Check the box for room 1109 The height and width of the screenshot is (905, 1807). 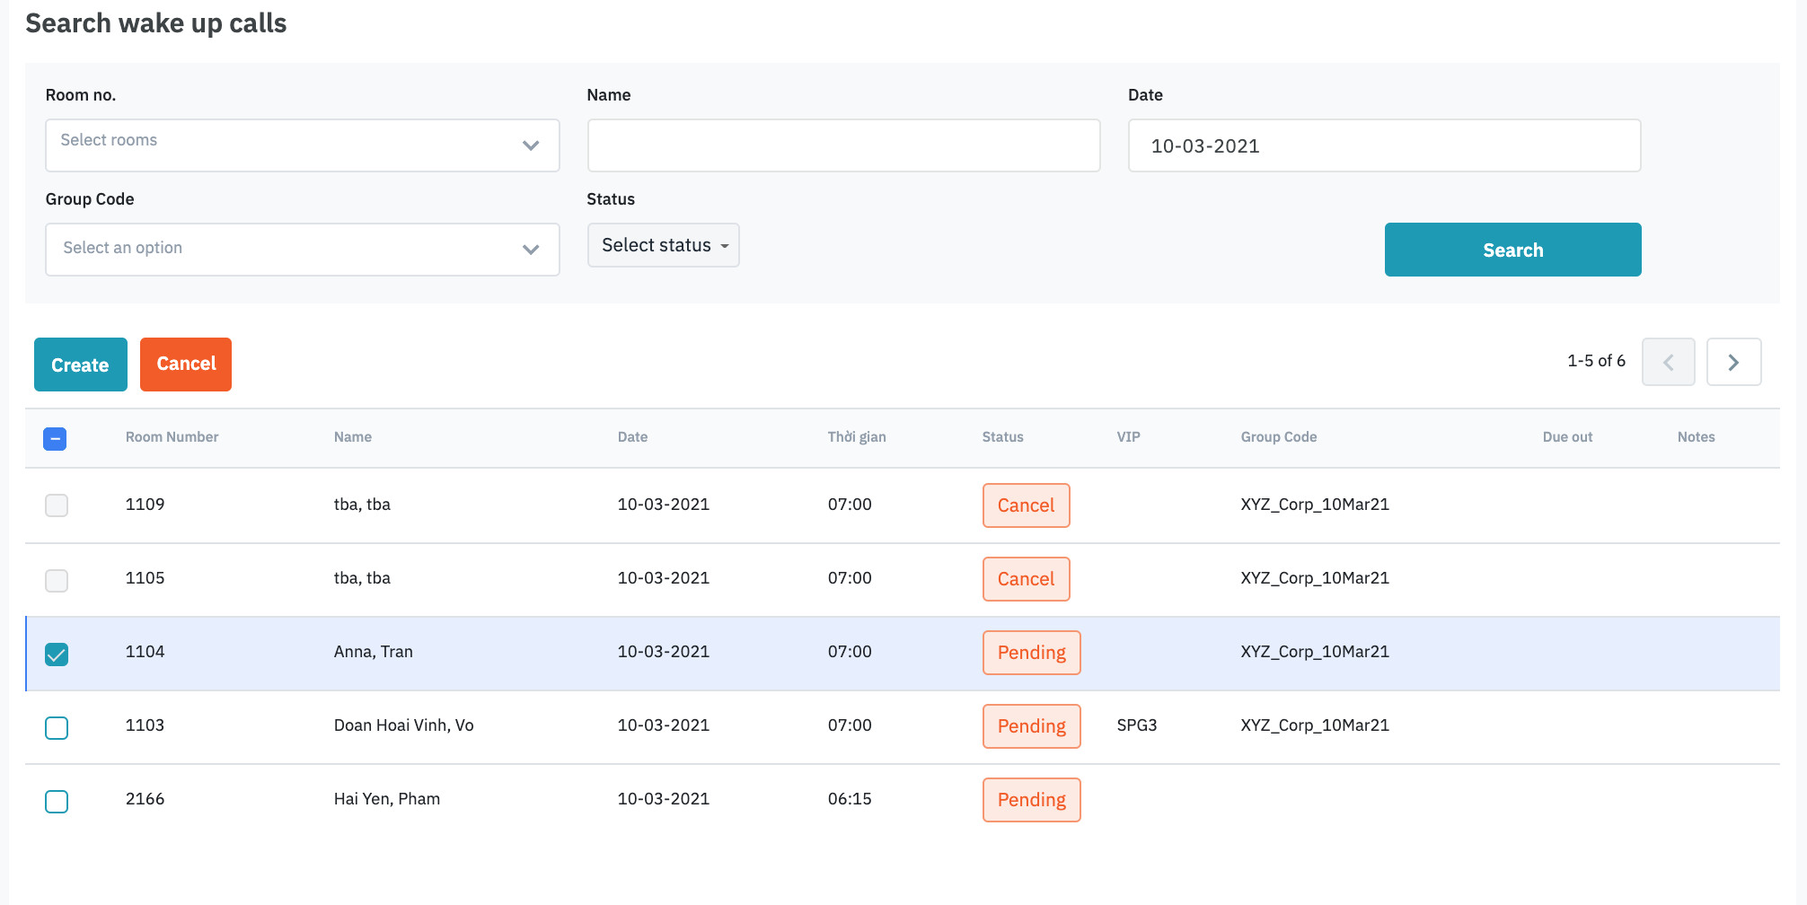coord(57,505)
